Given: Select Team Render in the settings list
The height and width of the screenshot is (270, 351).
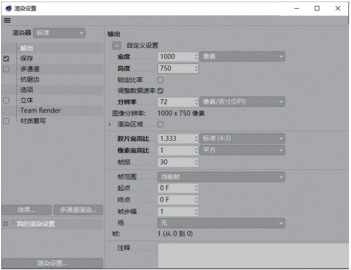Looking at the screenshot, I should tap(40, 111).
